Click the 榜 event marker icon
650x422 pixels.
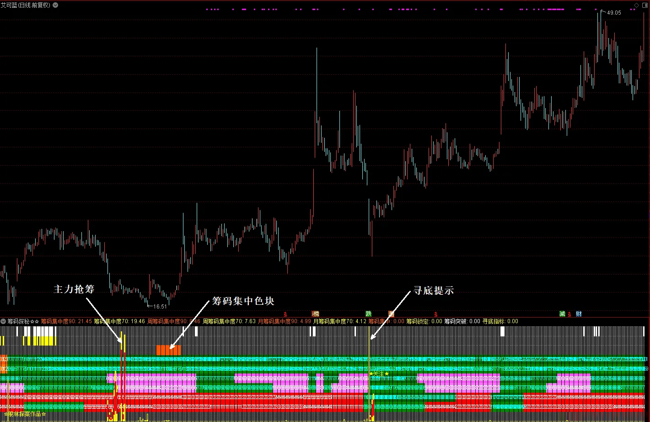pyautogui.click(x=316, y=314)
